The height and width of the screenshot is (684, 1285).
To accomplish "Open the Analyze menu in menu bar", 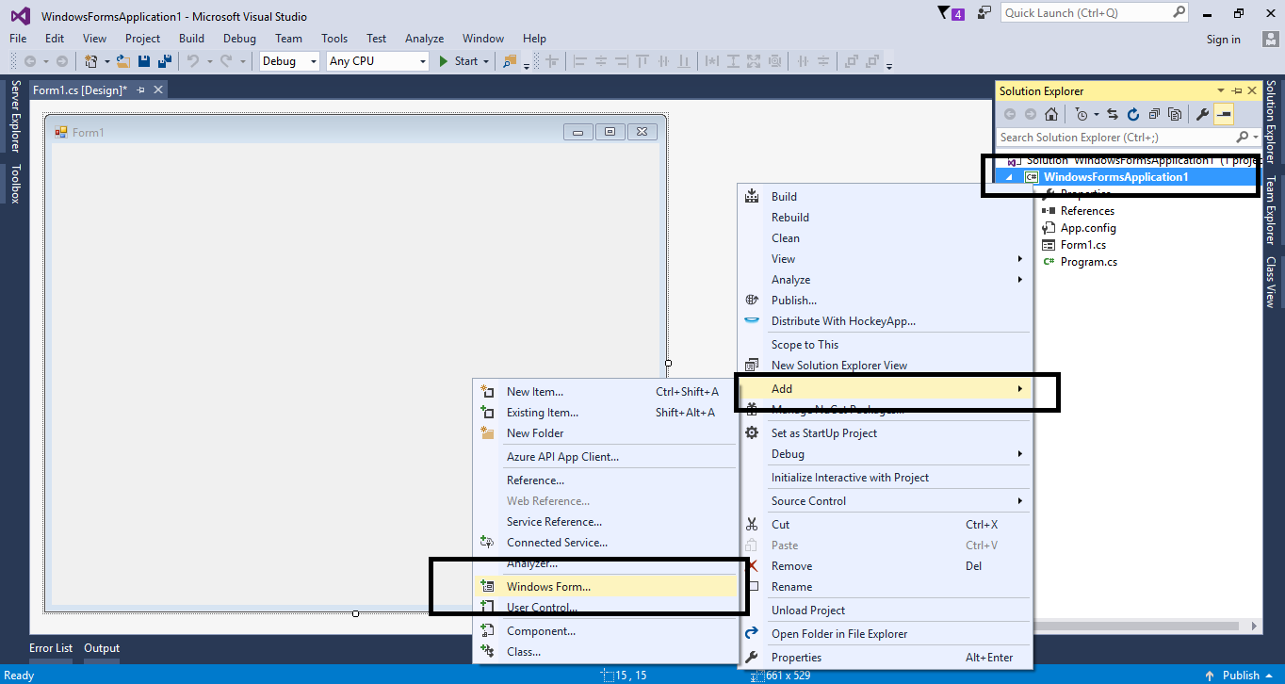I will click(424, 39).
